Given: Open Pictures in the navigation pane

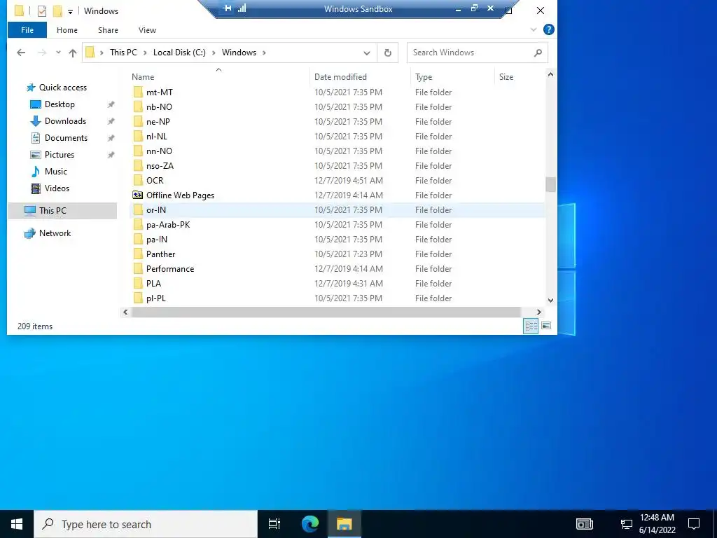Looking at the screenshot, I should [59, 155].
